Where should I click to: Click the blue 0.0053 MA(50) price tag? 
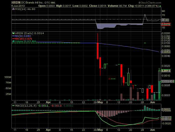tap(165, 52)
